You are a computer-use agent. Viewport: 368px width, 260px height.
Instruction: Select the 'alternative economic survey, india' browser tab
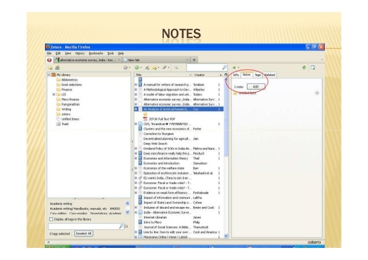[x=88, y=60]
